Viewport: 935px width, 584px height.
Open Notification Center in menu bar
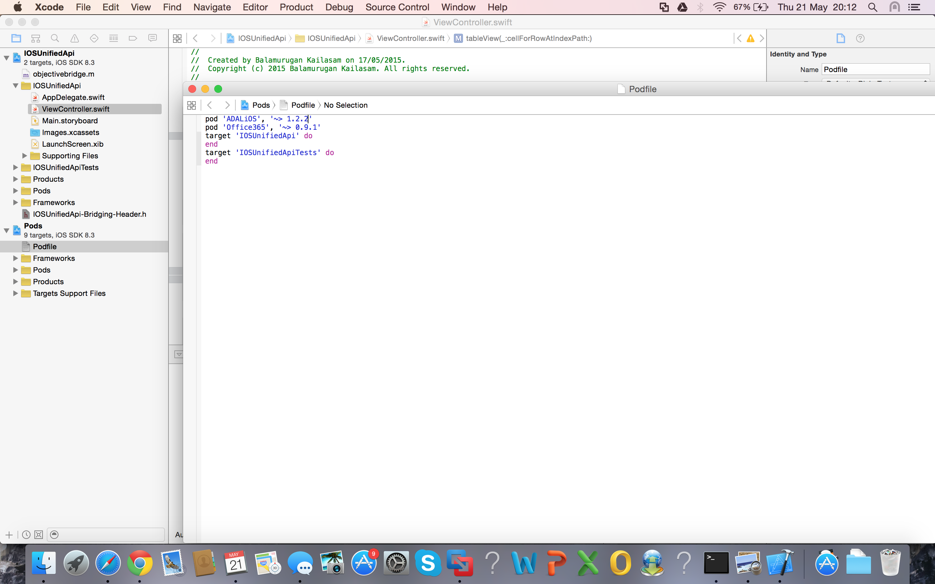point(914,7)
